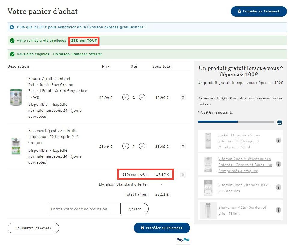Image resolution: width=300 pixels, height=246 pixels.
Task: Click the Total Panier amount 52,11 €
Action: tap(162, 194)
